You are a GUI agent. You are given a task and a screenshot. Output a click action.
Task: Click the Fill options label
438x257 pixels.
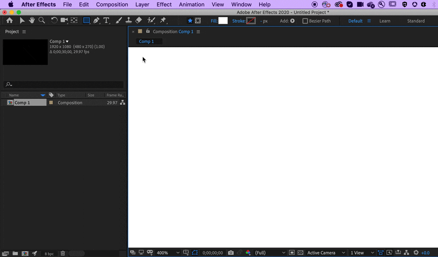(214, 21)
